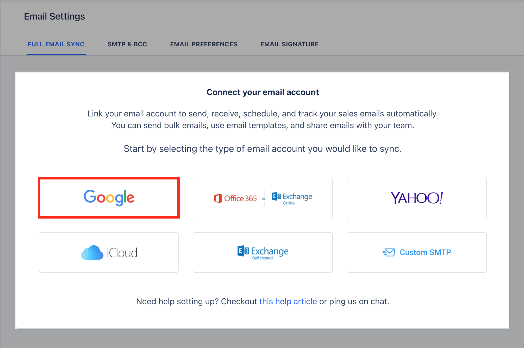Viewport: 524px width, 348px height.
Task: Choose the purple Yahoo! logo
Action: [x=416, y=198]
